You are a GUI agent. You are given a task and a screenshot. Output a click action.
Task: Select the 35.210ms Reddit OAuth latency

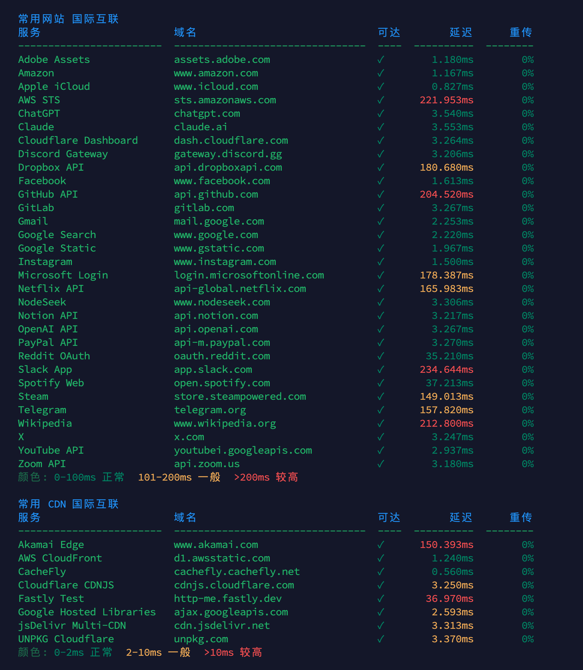(x=450, y=356)
